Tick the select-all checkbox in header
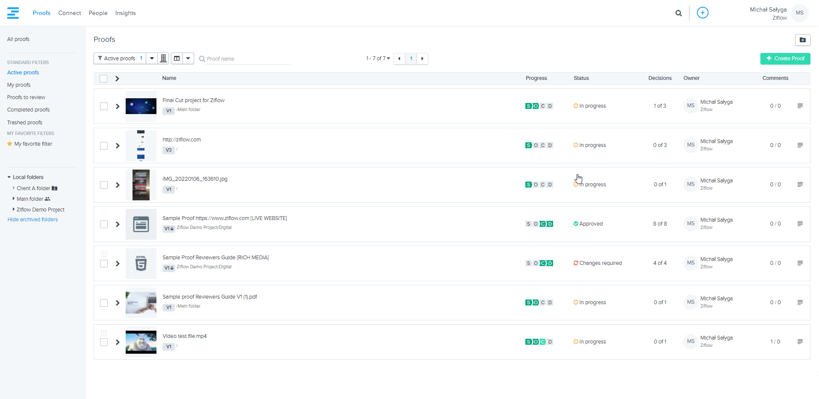Screen dimensions: 819x399 [x=103, y=79]
